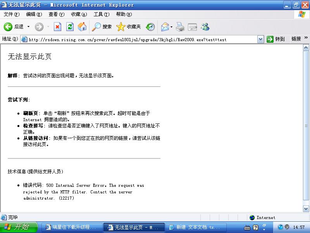
Task: Expand the Mail dropdown arrow
Action: [171, 27]
